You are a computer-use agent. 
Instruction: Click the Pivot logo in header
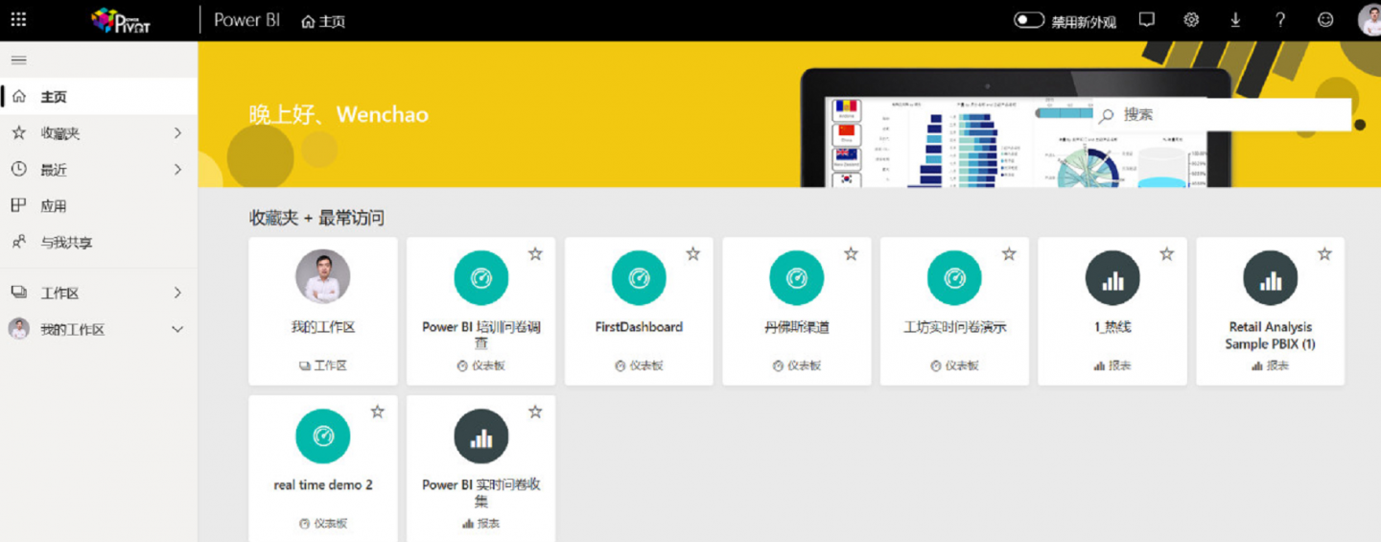coord(121,20)
